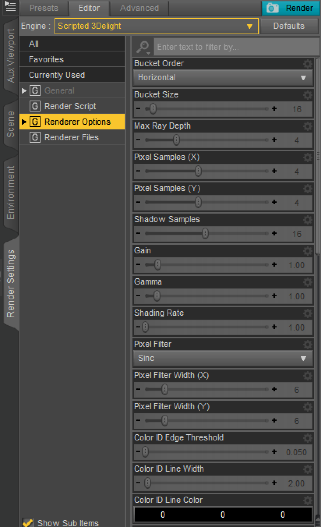Click the G icon beside Render Script
The height and width of the screenshot is (527, 321).
pos(35,106)
